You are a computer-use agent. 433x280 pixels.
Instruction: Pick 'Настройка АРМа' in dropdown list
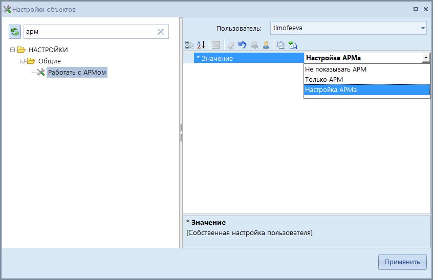click(x=331, y=90)
